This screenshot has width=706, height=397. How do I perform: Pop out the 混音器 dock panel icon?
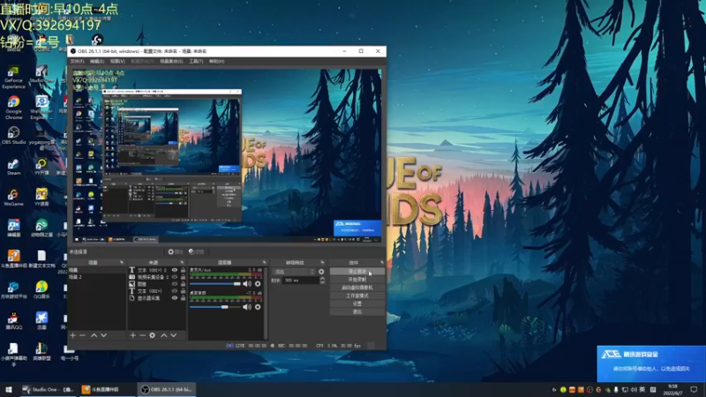click(x=264, y=262)
